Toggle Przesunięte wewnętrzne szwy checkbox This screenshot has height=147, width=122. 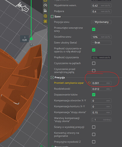pos(94,29)
